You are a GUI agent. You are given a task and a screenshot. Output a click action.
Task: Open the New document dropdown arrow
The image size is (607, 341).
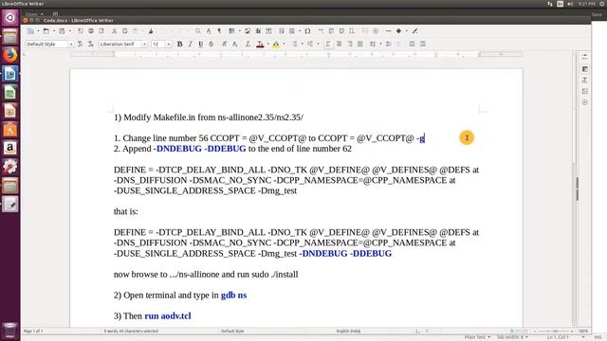point(38,31)
